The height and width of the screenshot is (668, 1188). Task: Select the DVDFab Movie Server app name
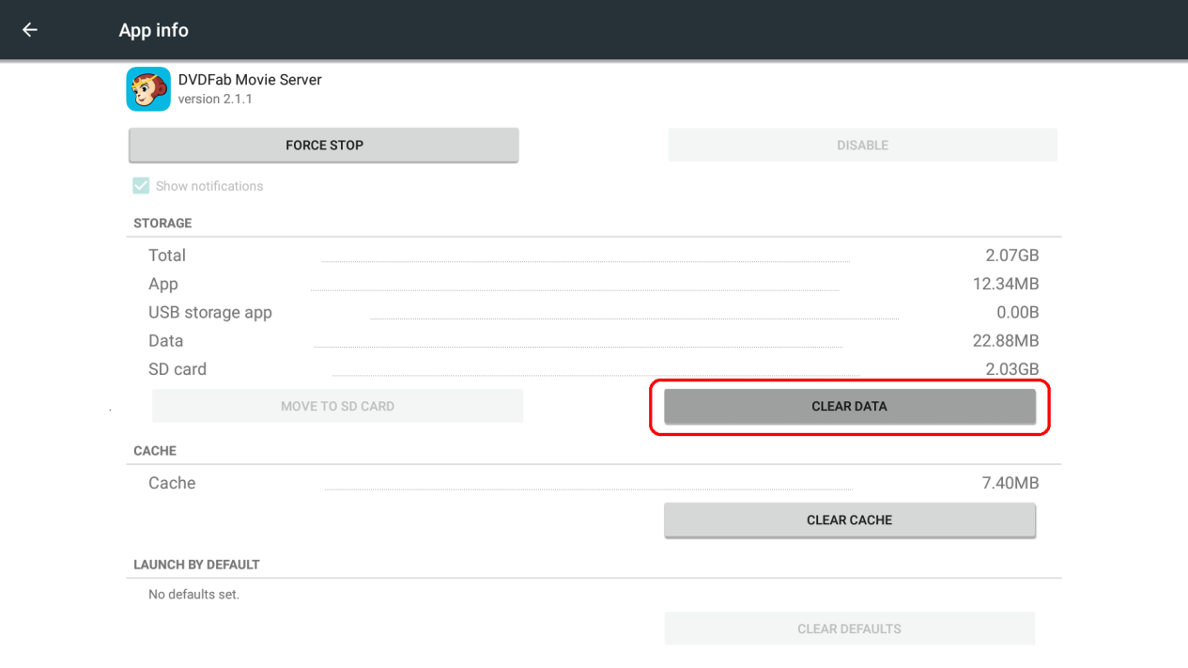250,80
